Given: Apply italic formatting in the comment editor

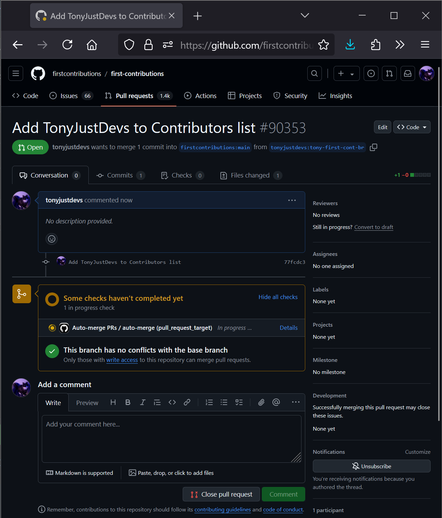Looking at the screenshot, I should click(143, 402).
